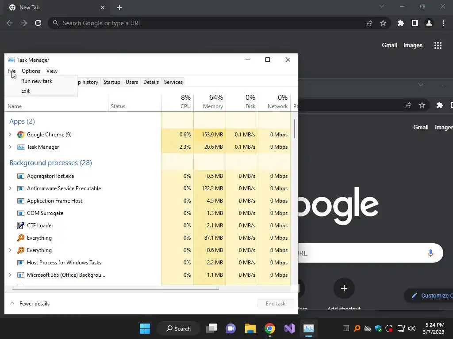Open side panel icon in New Tab Chrome window

(x=415, y=23)
